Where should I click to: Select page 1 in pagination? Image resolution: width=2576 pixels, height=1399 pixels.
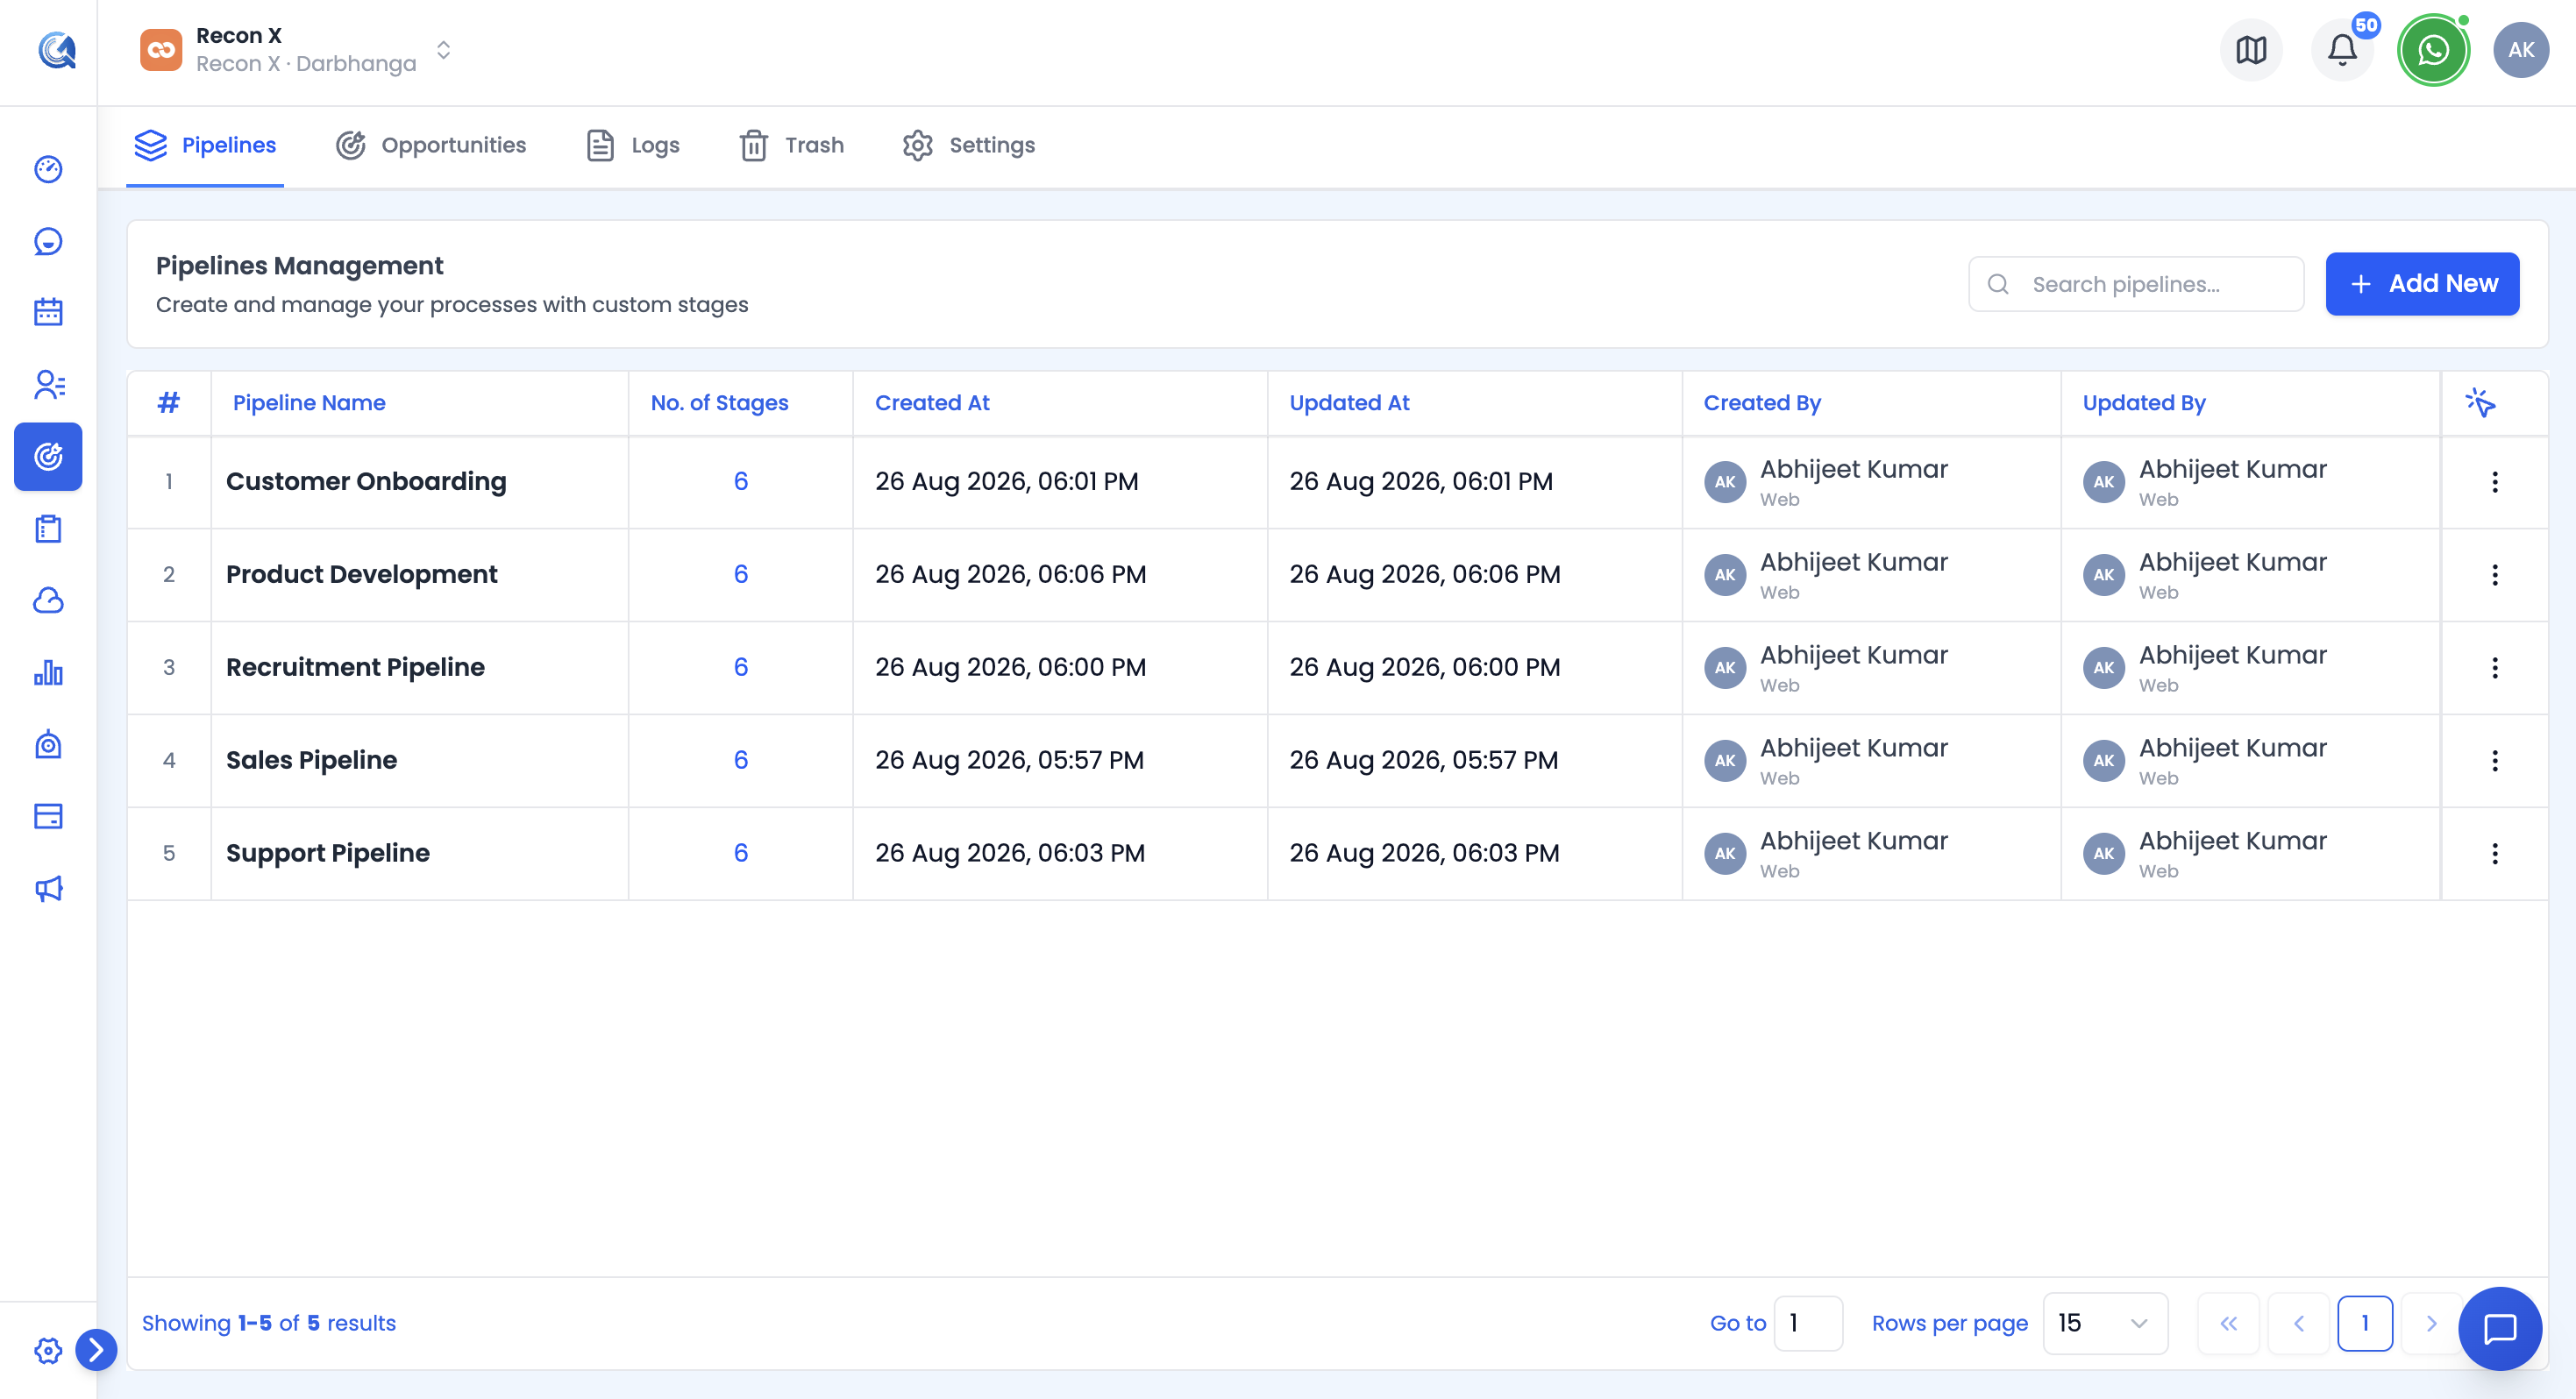coord(2364,1323)
